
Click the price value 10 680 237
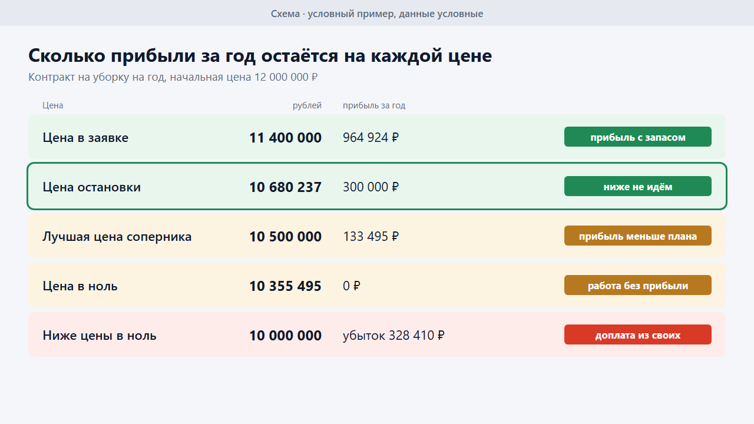coord(285,187)
